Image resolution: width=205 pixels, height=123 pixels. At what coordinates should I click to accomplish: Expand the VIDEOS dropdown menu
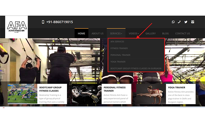click(134, 33)
